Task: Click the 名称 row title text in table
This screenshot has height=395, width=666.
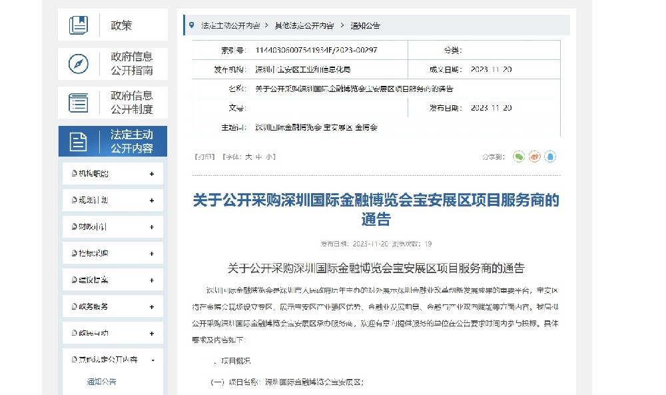Action: point(354,89)
